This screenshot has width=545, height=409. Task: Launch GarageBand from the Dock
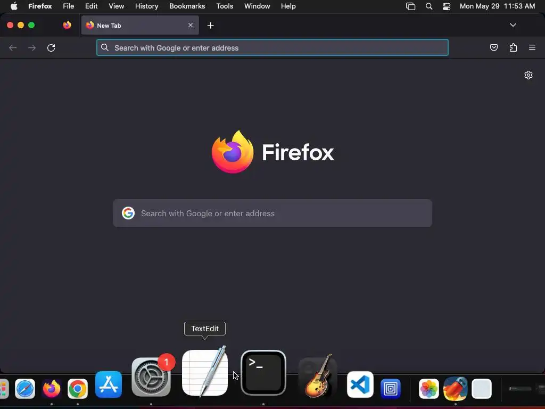click(x=317, y=377)
